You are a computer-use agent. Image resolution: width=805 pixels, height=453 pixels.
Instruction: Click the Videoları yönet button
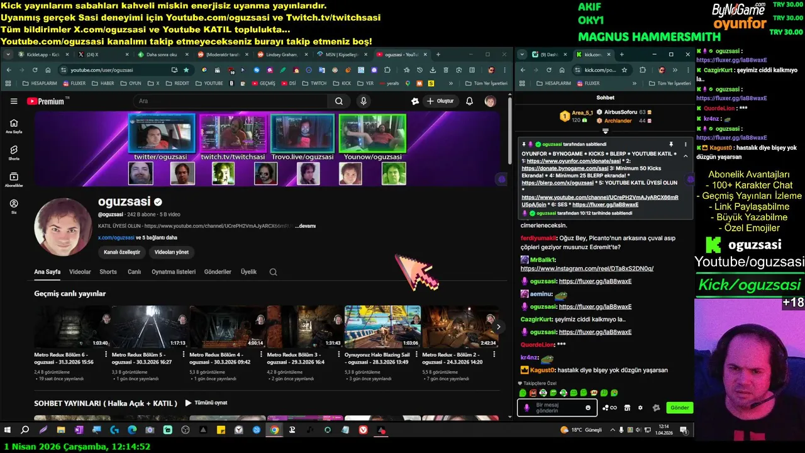click(x=172, y=252)
